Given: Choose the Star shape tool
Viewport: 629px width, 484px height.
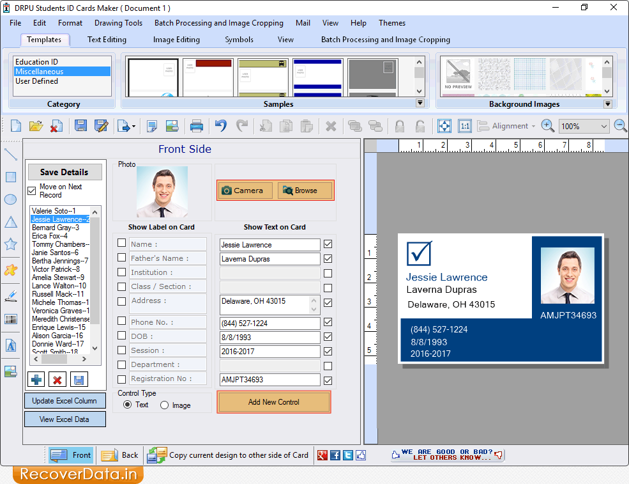Looking at the screenshot, I should pos(10,244).
